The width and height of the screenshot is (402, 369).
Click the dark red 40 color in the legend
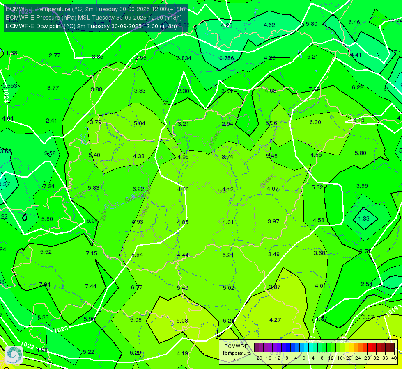[x=392, y=348]
